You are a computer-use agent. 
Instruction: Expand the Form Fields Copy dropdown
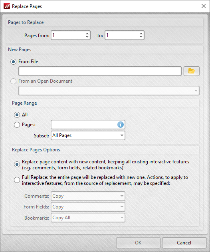click(88, 207)
